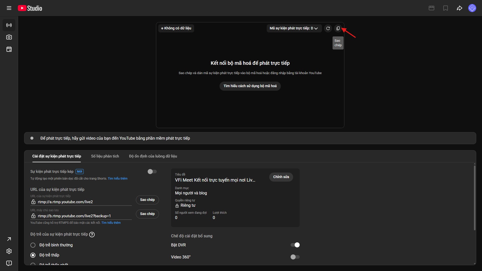
Task: Open Độ ổn định của luồng dữ liệu tab
Action: [153, 156]
